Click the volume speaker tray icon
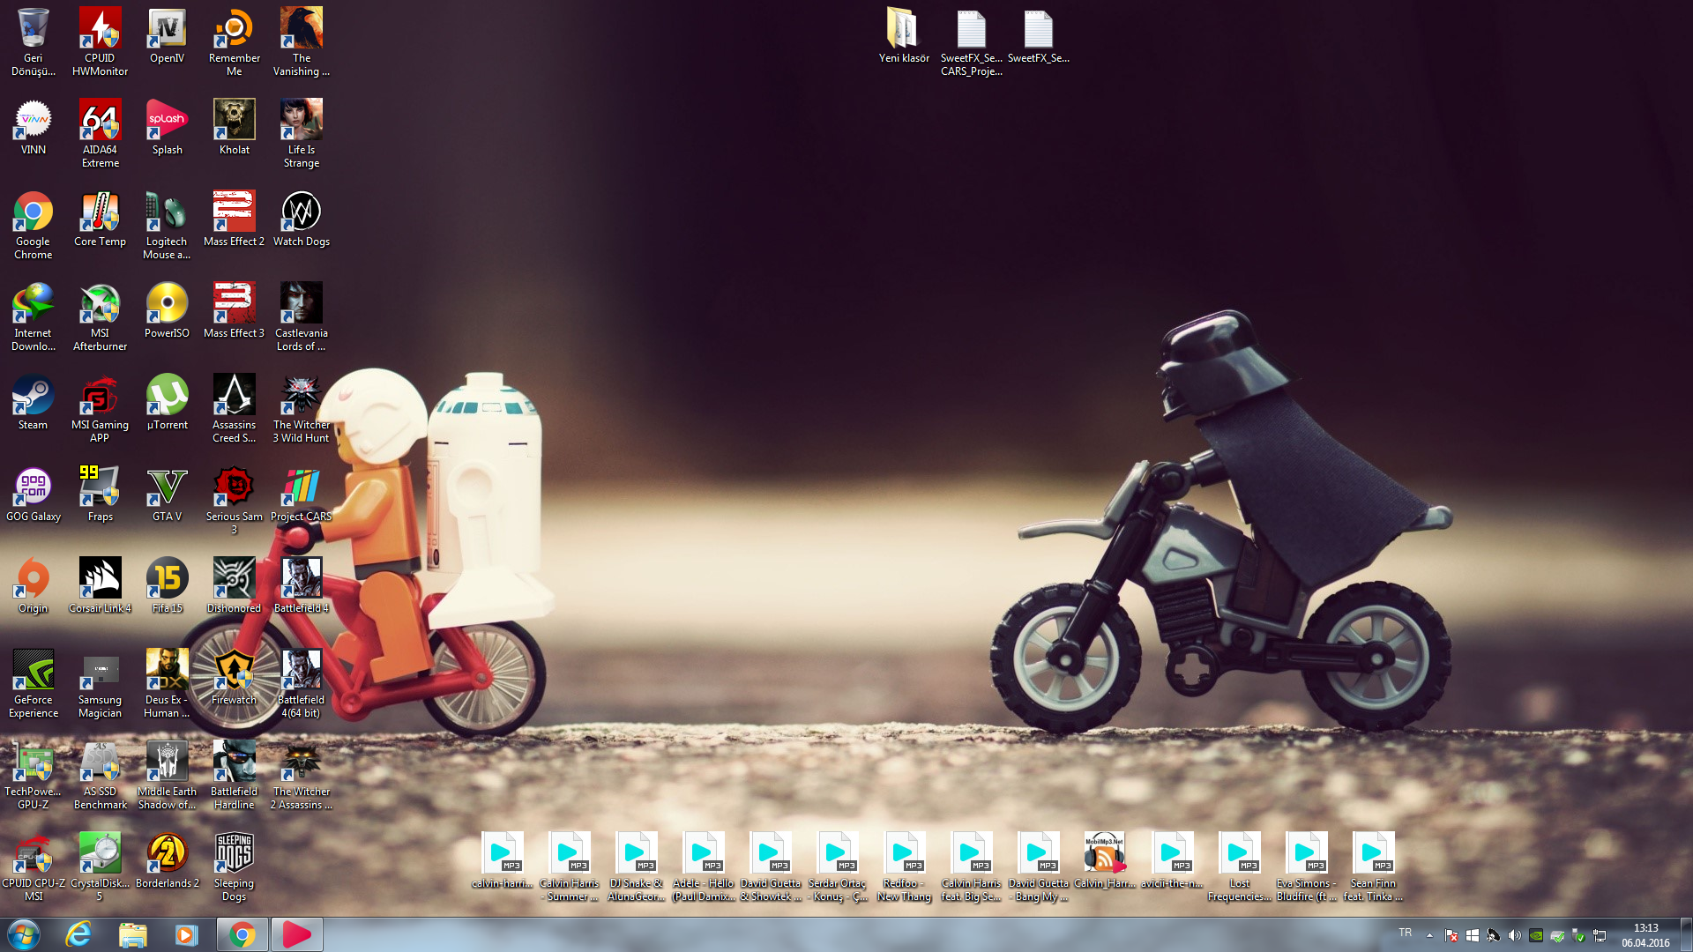Viewport: 1693px width, 952px height. coord(1514,935)
